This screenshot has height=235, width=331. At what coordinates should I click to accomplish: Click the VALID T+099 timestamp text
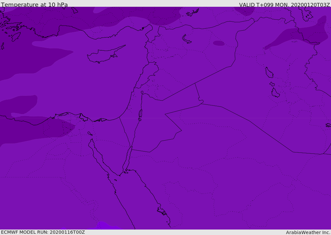284,5
